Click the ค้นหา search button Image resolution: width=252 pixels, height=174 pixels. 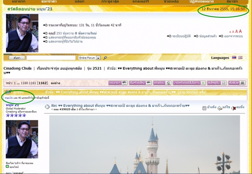pyautogui.click(x=17, y=58)
